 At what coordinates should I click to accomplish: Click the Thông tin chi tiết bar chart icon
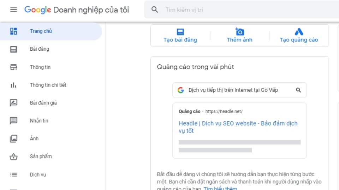click(x=13, y=85)
